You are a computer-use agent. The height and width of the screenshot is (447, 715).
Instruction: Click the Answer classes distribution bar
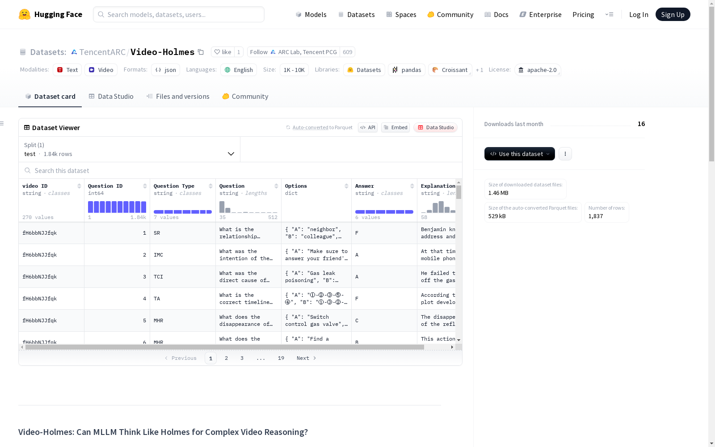(384, 212)
